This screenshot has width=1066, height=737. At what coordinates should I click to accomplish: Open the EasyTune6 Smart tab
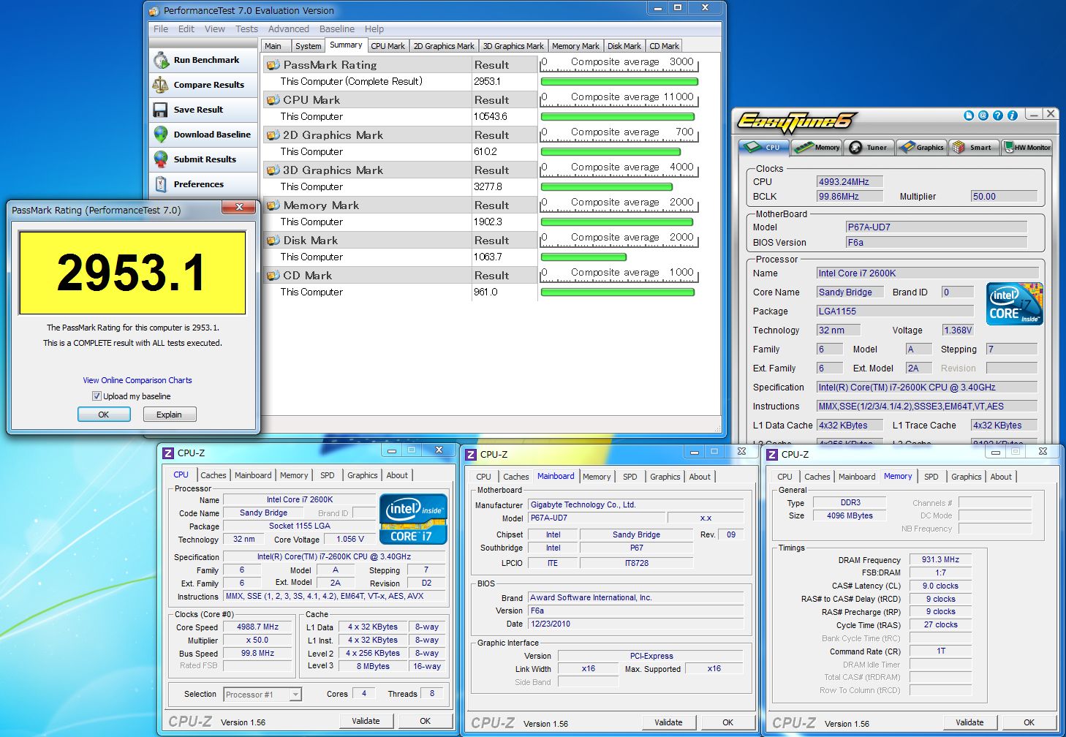[x=973, y=147]
